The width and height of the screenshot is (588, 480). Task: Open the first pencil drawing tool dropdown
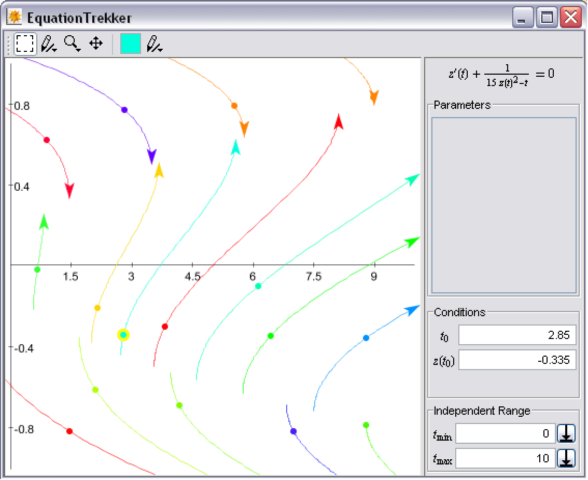[49, 44]
